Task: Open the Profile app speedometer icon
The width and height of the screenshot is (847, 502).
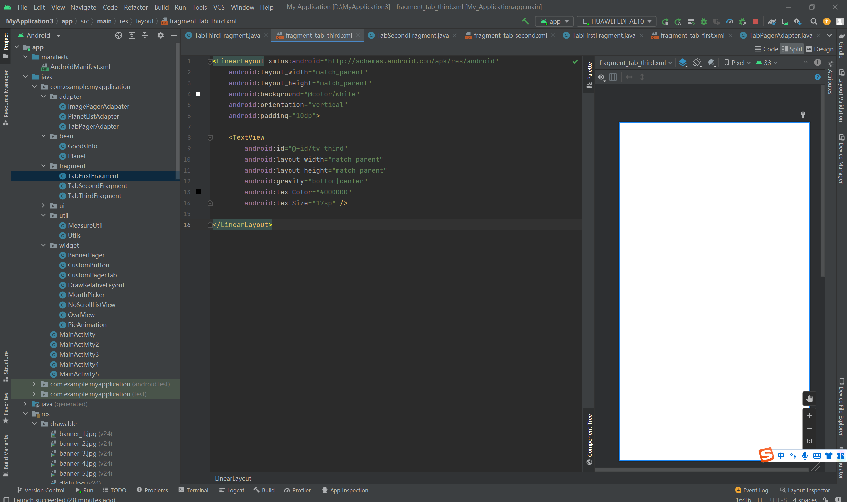Action: 730,22
